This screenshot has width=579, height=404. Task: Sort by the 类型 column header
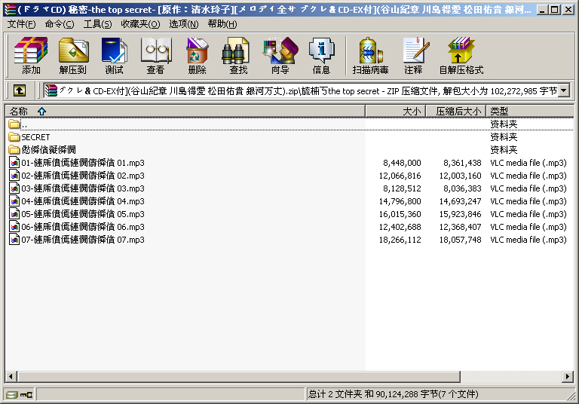click(530, 111)
